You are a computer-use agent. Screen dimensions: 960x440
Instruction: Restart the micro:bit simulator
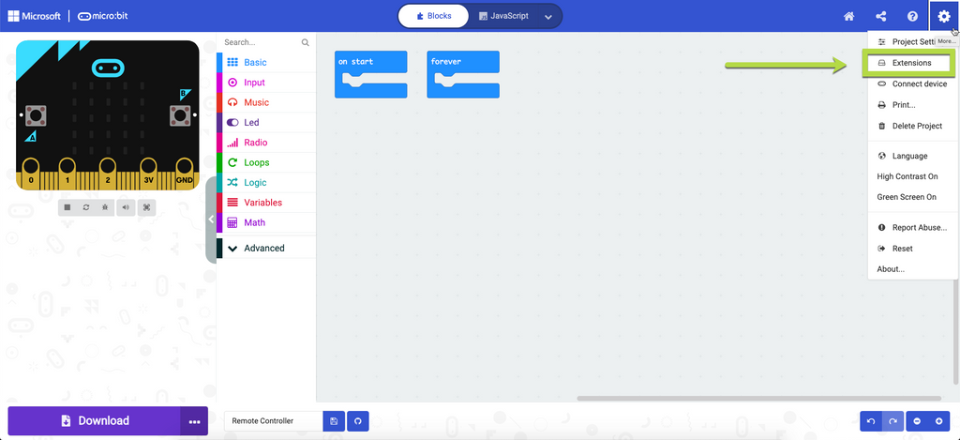[x=86, y=207]
